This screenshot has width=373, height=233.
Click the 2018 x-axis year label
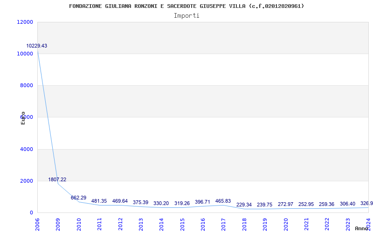244,225
